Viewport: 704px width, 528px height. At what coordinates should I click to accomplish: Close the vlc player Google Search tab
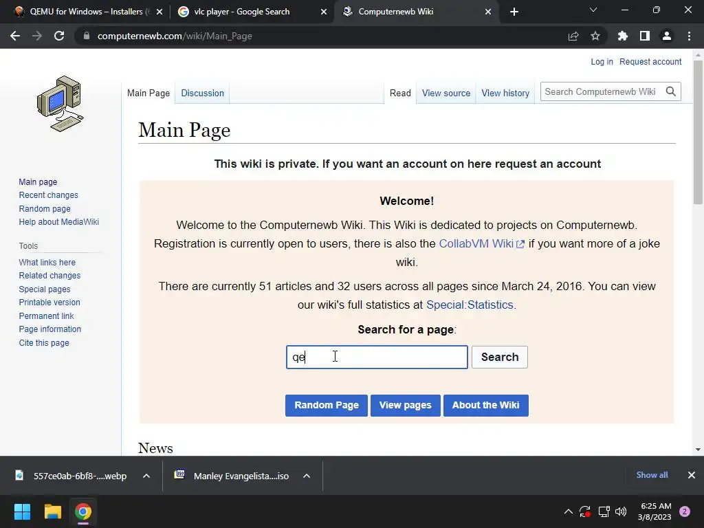click(x=324, y=12)
